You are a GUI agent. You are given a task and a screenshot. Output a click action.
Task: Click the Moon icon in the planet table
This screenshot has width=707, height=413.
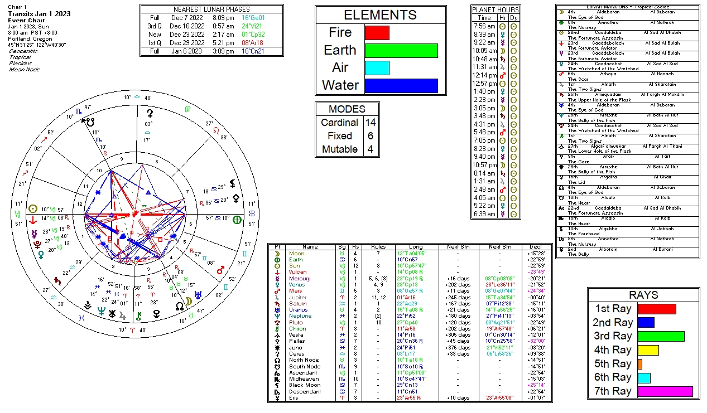277,254
